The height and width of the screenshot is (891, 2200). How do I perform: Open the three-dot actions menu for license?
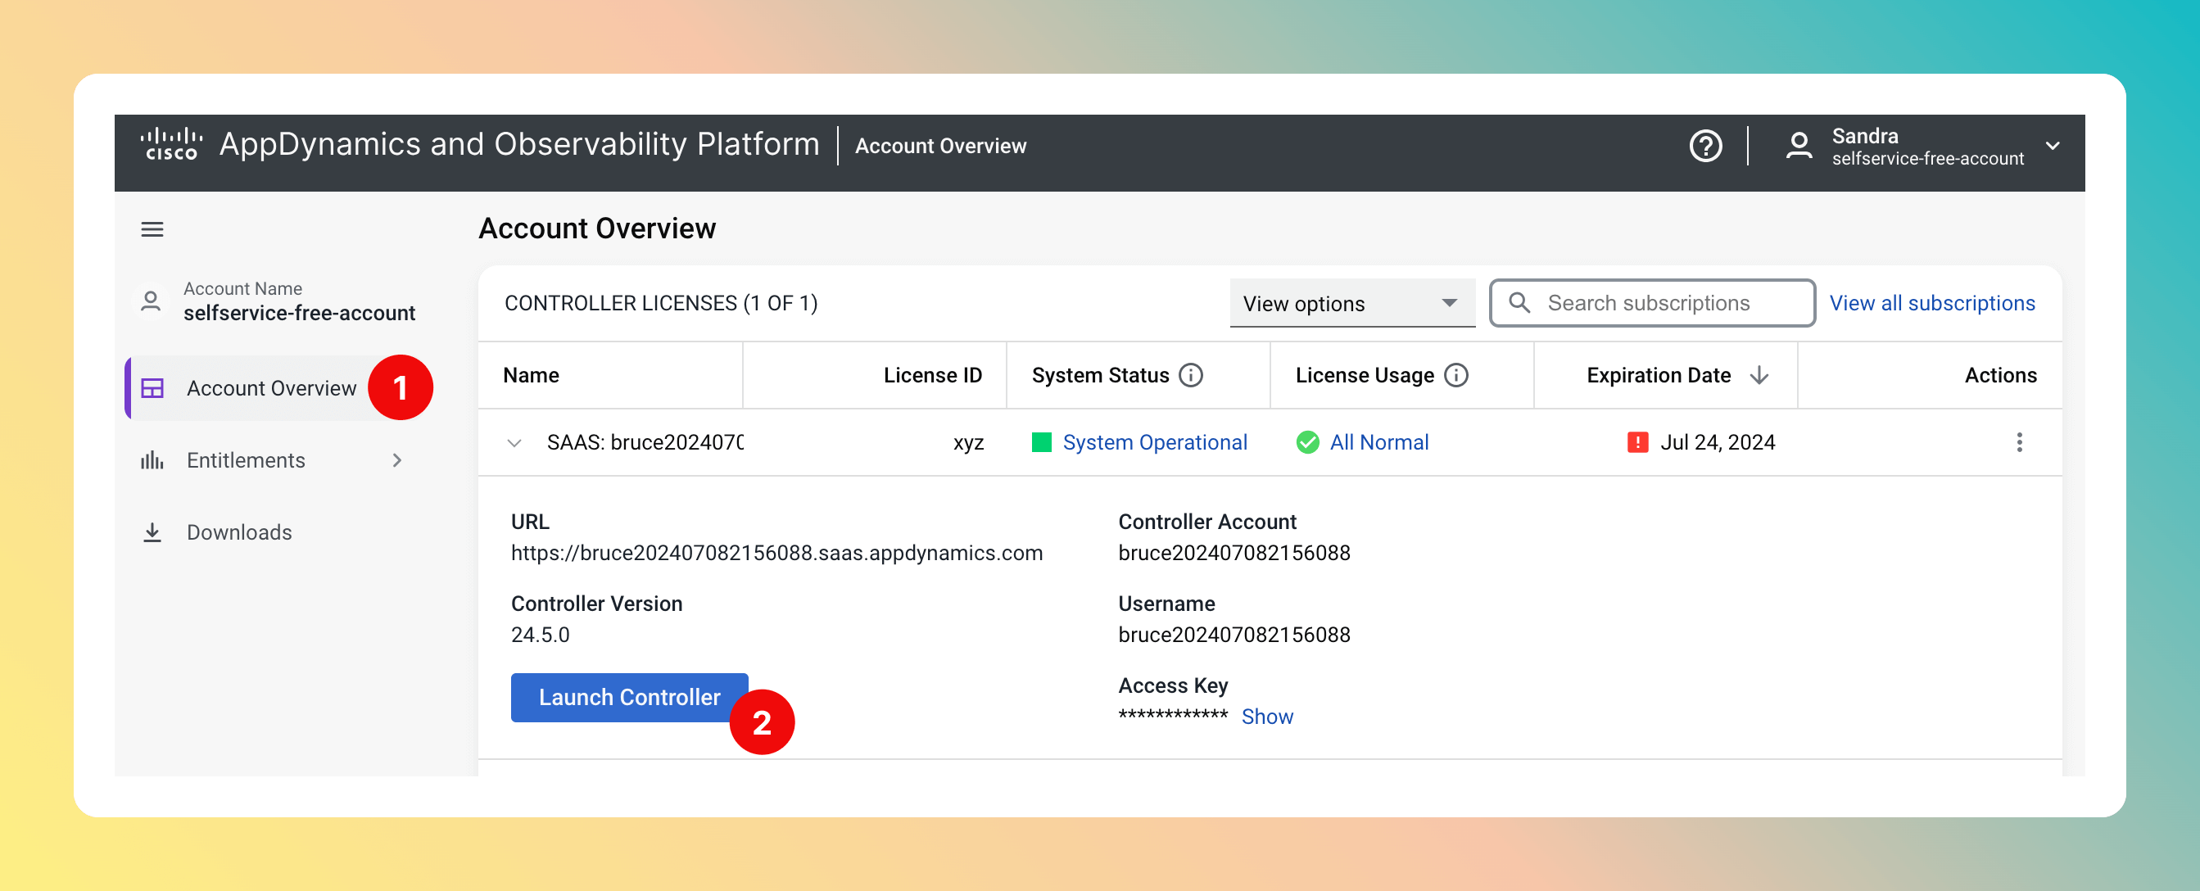click(x=2018, y=441)
